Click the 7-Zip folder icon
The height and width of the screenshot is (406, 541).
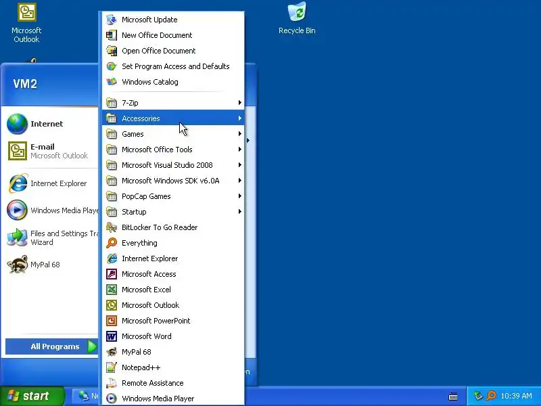coord(111,103)
